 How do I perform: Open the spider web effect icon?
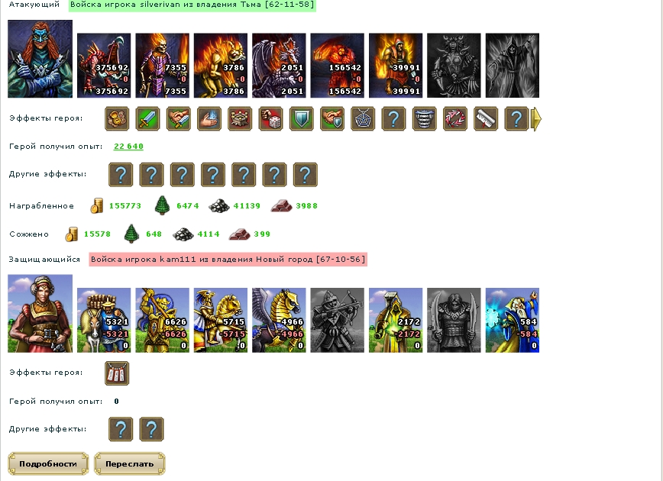[x=363, y=119]
